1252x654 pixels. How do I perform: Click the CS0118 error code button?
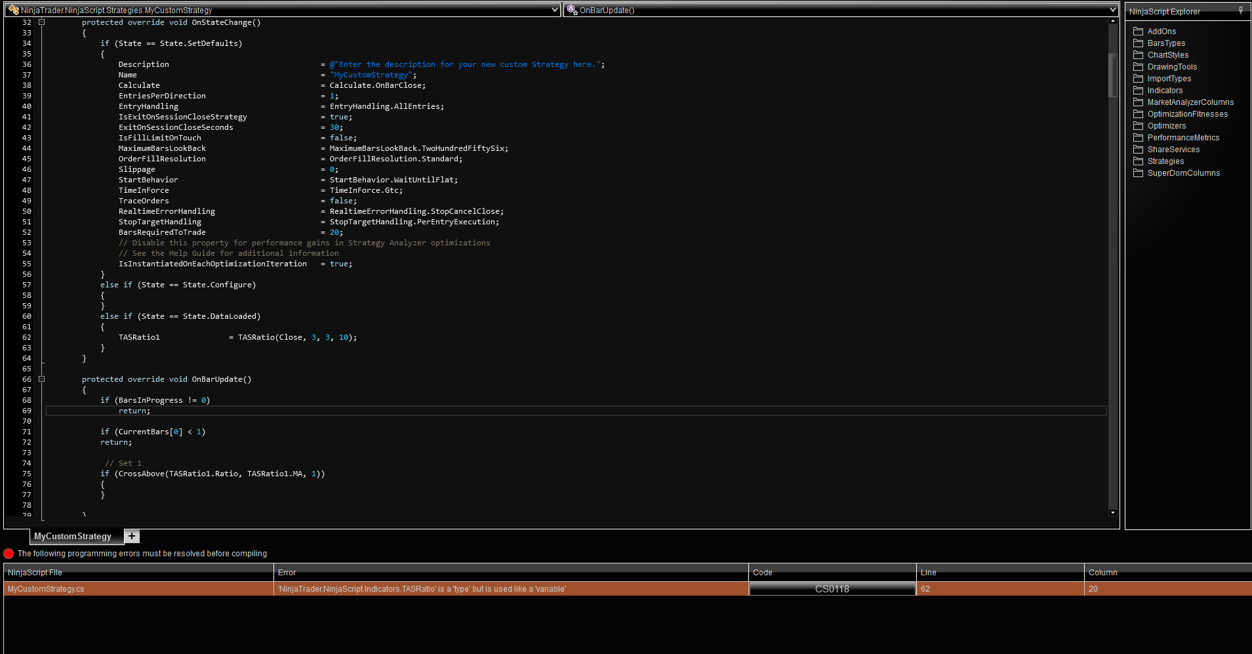click(x=832, y=589)
